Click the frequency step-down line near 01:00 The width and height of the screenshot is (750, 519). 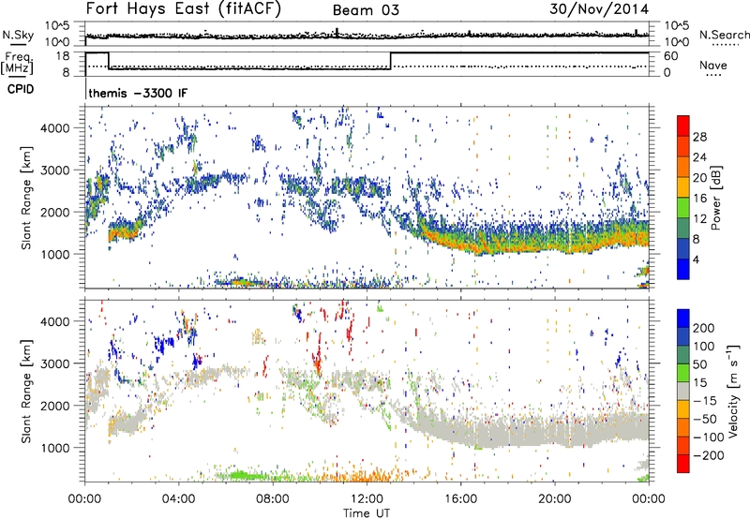tap(109, 61)
